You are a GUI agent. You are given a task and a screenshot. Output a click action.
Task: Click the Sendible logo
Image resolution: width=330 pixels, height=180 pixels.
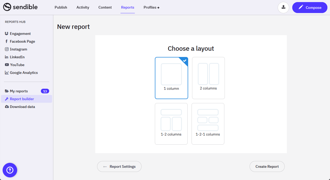coord(20,7)
